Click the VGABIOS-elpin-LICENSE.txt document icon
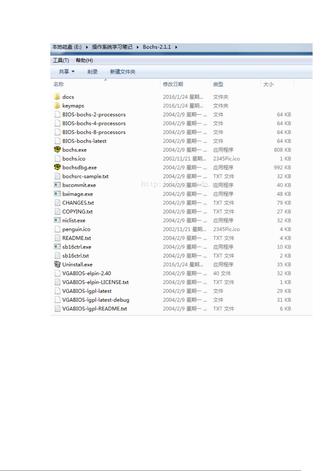The height and width of the screenshot is (471, 333). pyautogui.click(x=58, y=282)
